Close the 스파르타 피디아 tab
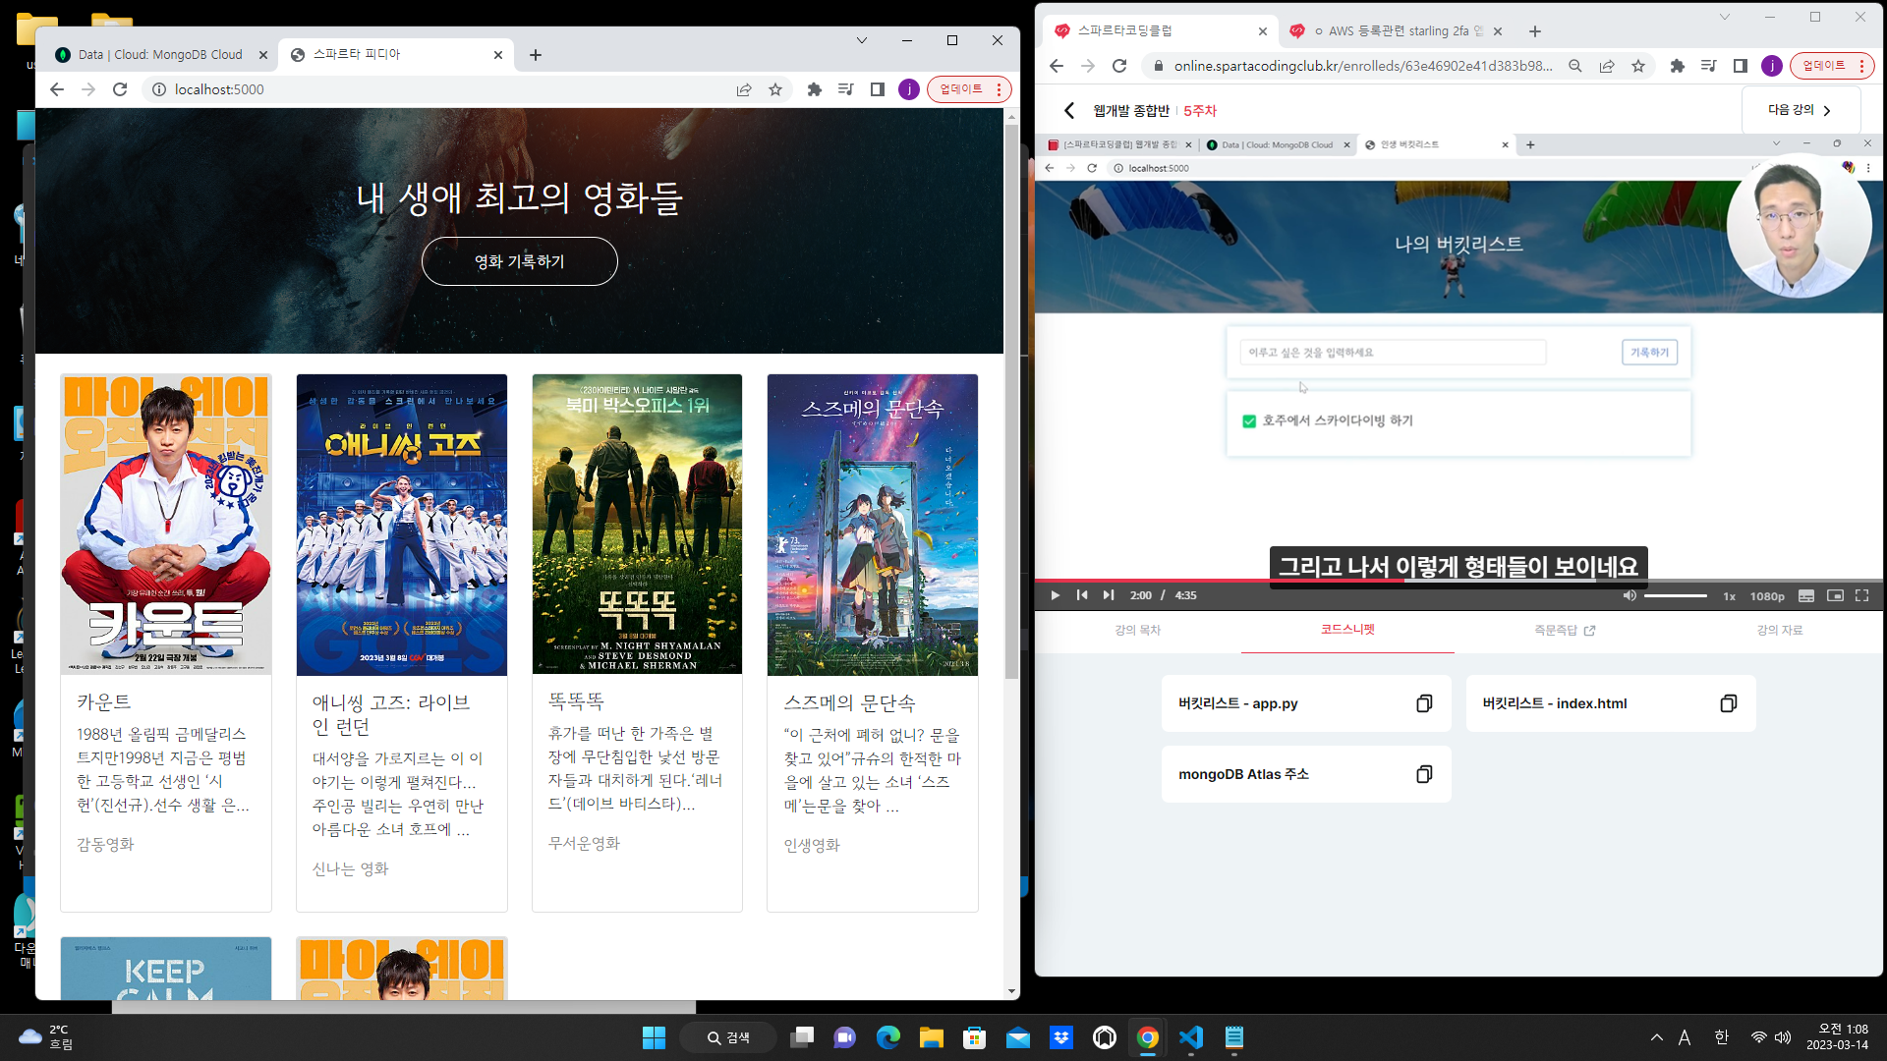1887x1061 pixels. click(498, 55)
